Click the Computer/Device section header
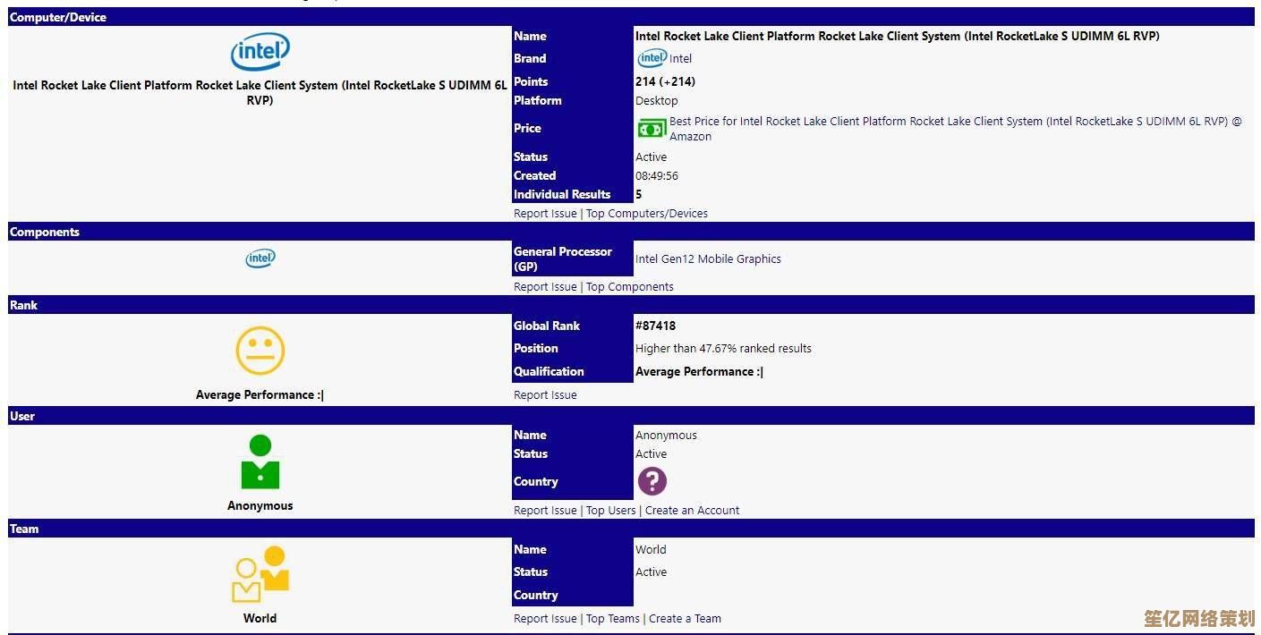Image resolution: width=1261 pixels, height=635 pixels. pos(631,17)
